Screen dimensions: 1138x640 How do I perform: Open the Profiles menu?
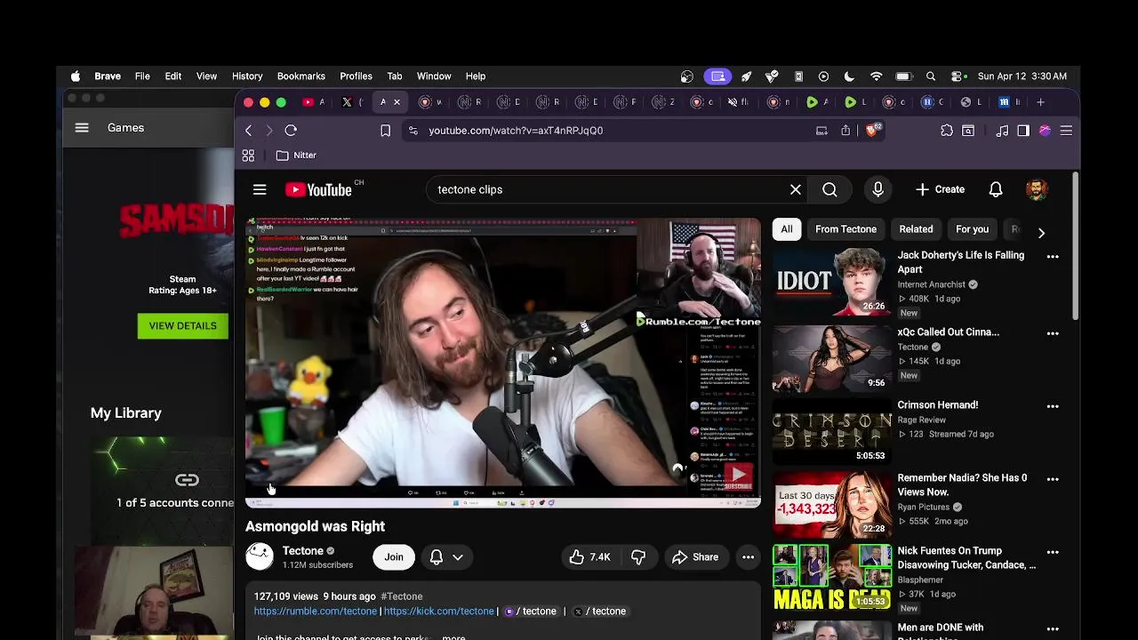(356, 76)
